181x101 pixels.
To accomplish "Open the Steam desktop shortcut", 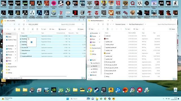I will coord(97,91).
